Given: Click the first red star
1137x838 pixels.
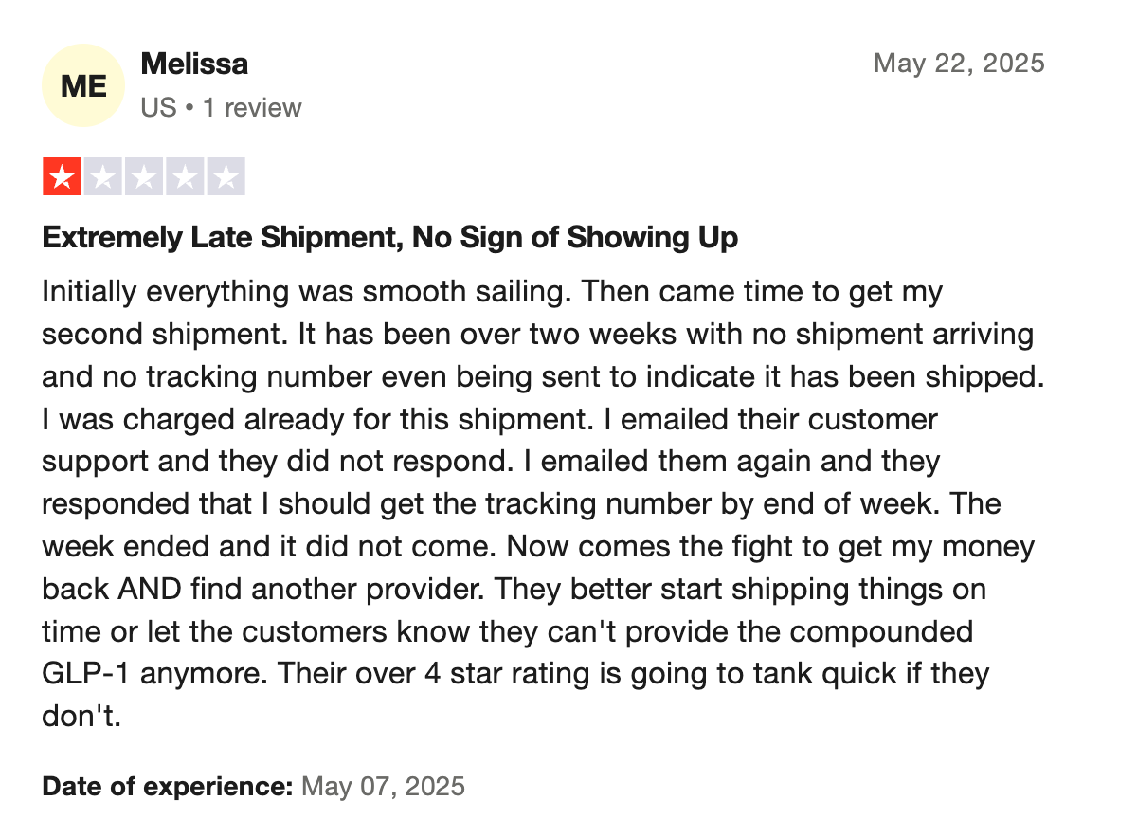Looking at the screenshot, I should coord(62,176).
